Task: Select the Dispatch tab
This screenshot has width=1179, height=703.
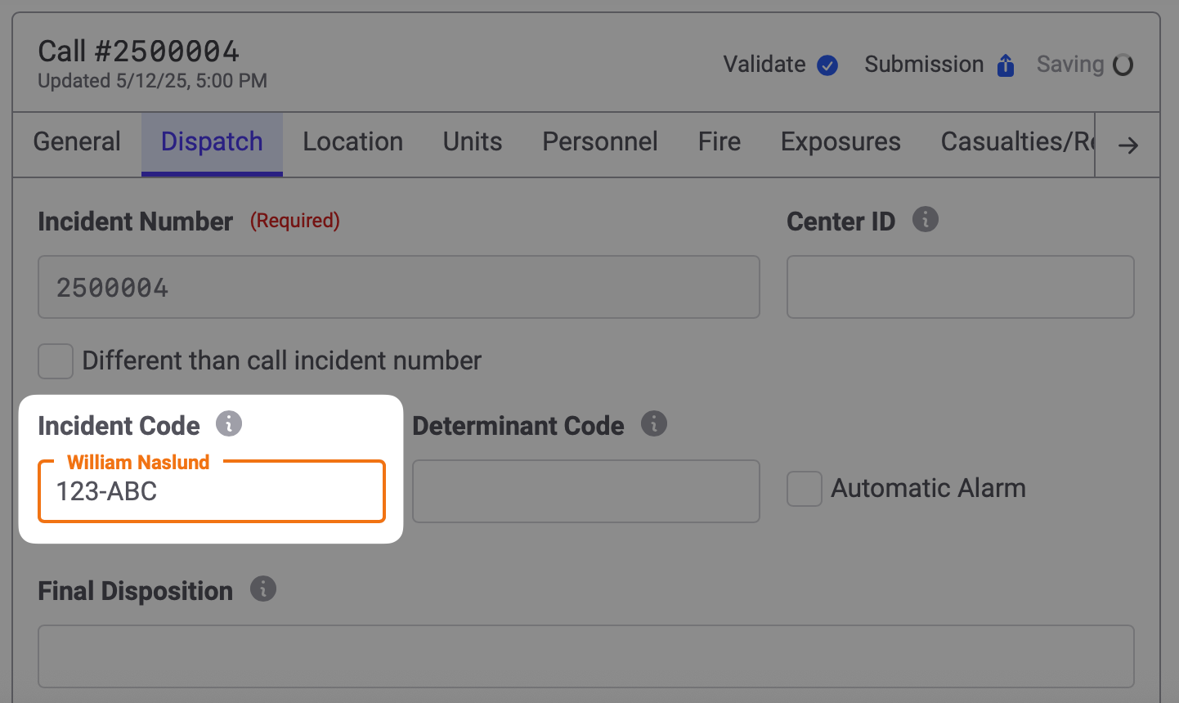Action: click(x=212, y=143)
